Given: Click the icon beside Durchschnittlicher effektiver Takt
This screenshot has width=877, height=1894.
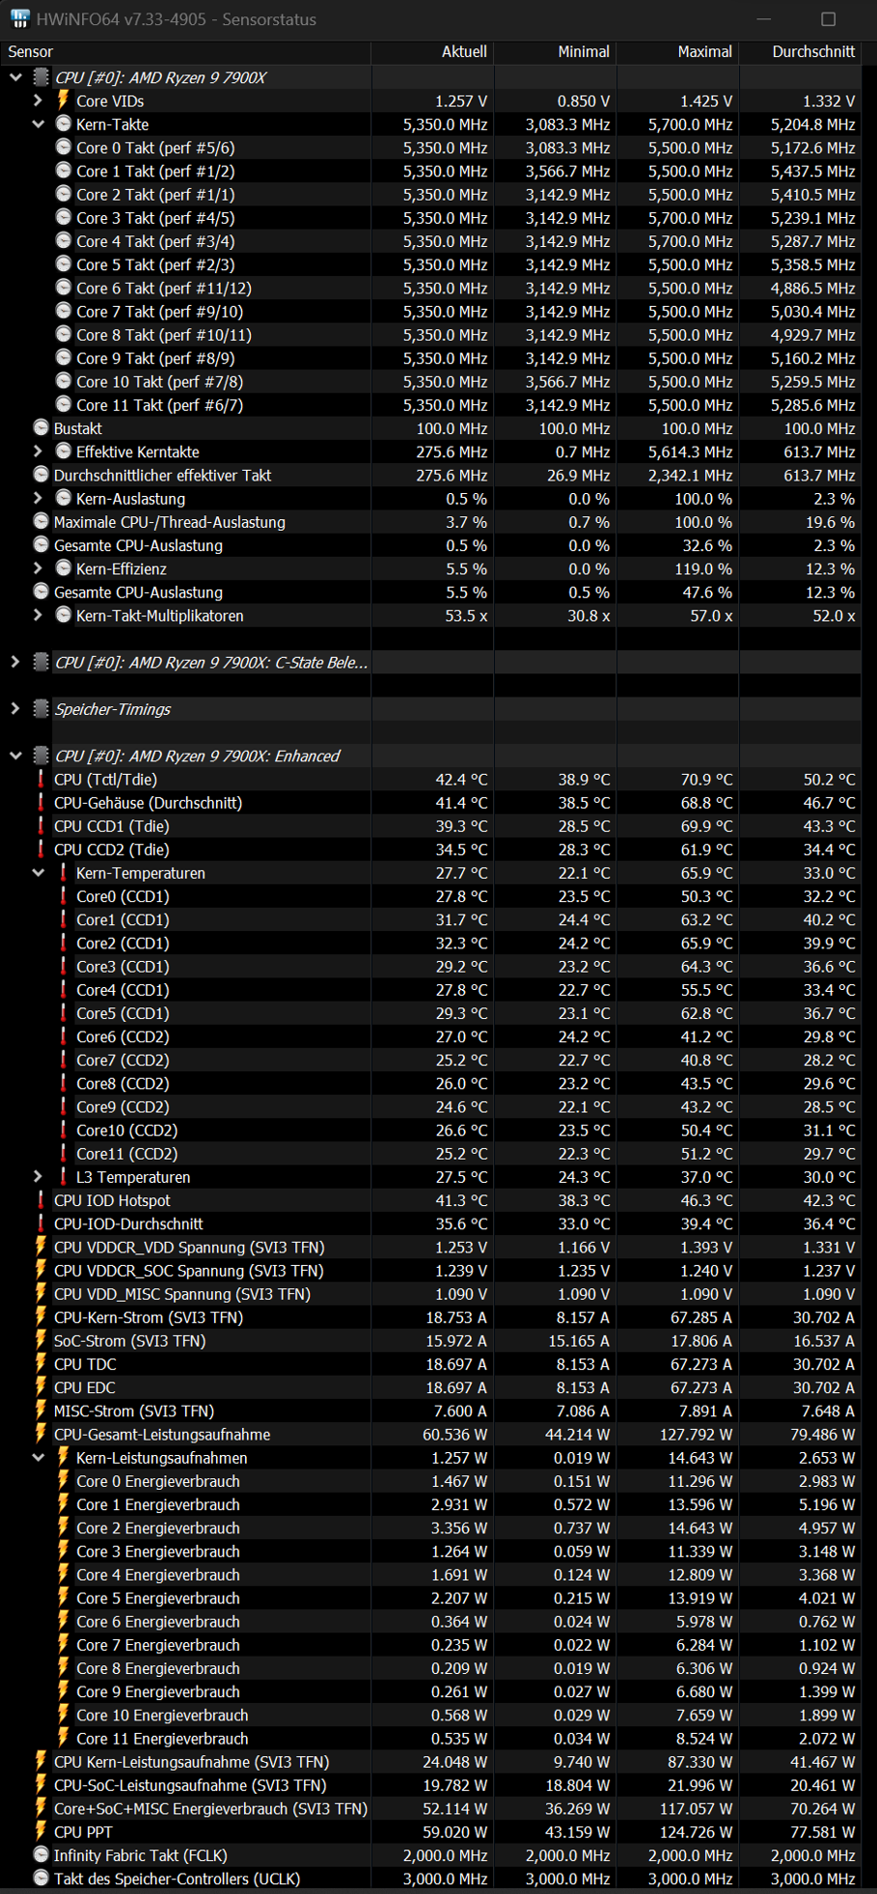Looking at the screenshot, I should (41, 474).
